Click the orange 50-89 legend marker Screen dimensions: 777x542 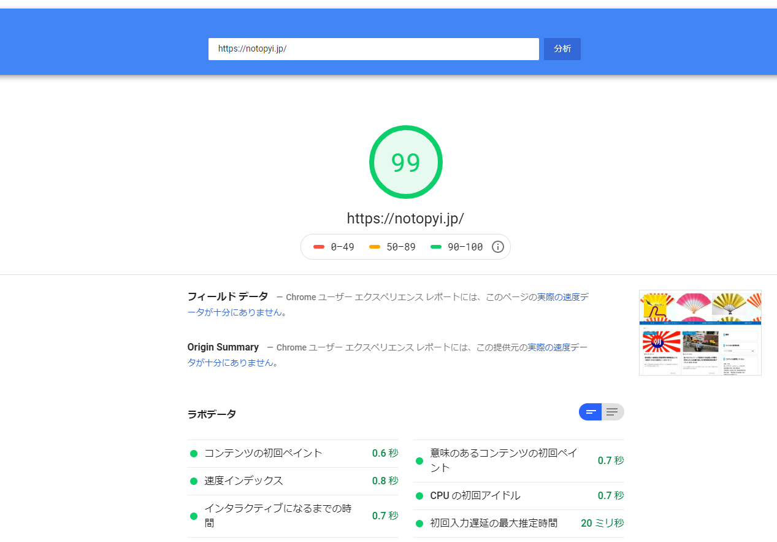tap(375, 247)
